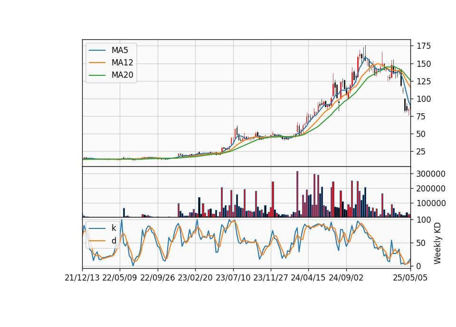Click the 200000 volume axis value
The image size is (456, 327).
click(431, 189)
